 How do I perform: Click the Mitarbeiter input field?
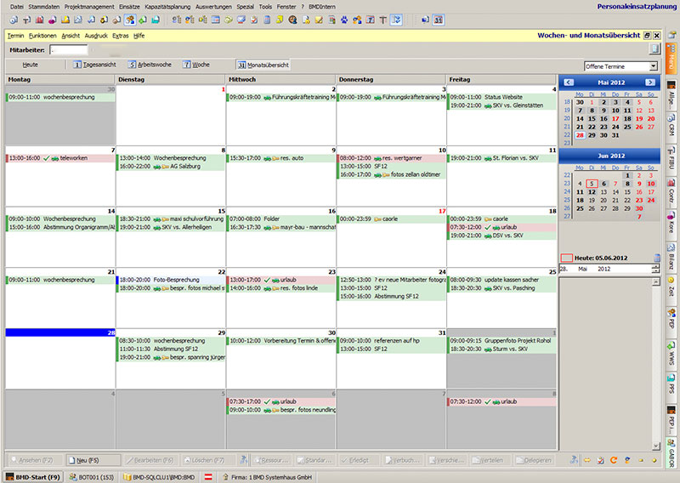(68, 50)
